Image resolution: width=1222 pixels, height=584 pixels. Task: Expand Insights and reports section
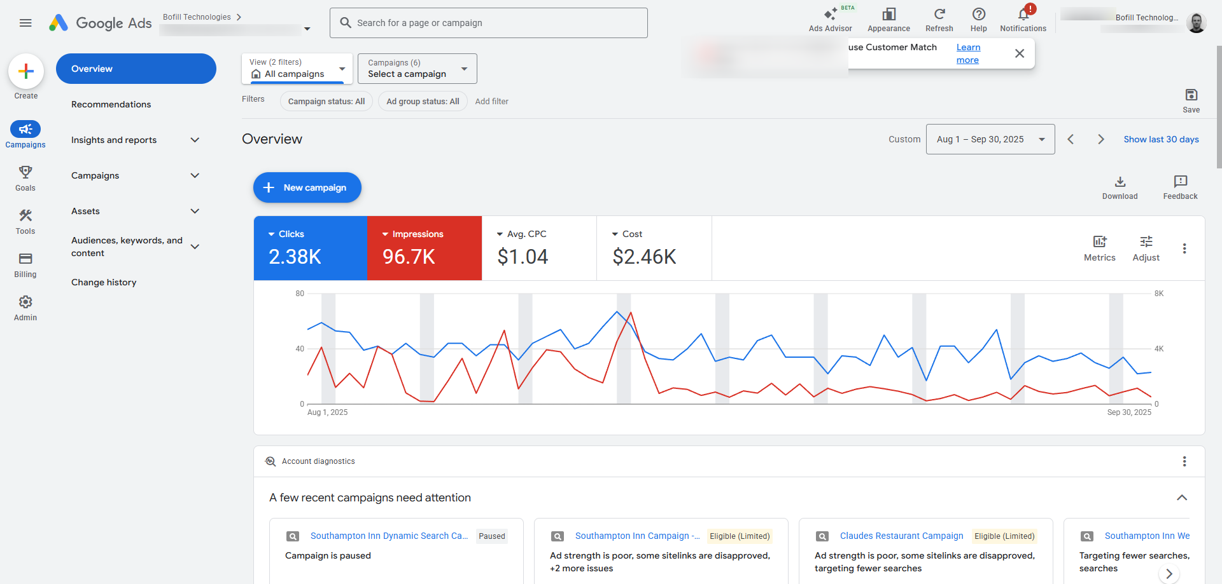(x=195, y=140)
